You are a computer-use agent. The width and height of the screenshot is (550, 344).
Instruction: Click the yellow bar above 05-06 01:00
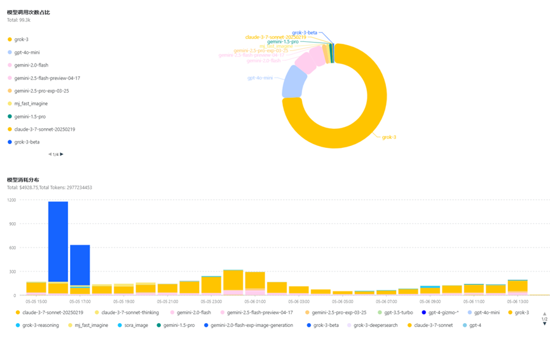[255, 281]
